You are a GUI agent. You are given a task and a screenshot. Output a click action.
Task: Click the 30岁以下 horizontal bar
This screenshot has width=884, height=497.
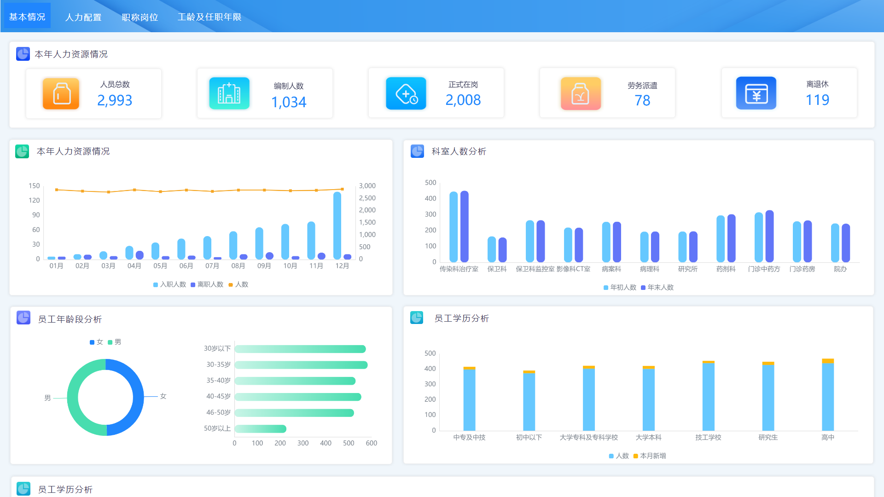pos(300,349)
